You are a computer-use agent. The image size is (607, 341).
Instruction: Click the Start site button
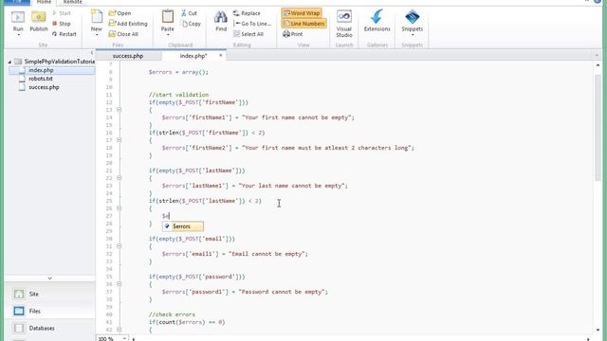coord(61,13)
